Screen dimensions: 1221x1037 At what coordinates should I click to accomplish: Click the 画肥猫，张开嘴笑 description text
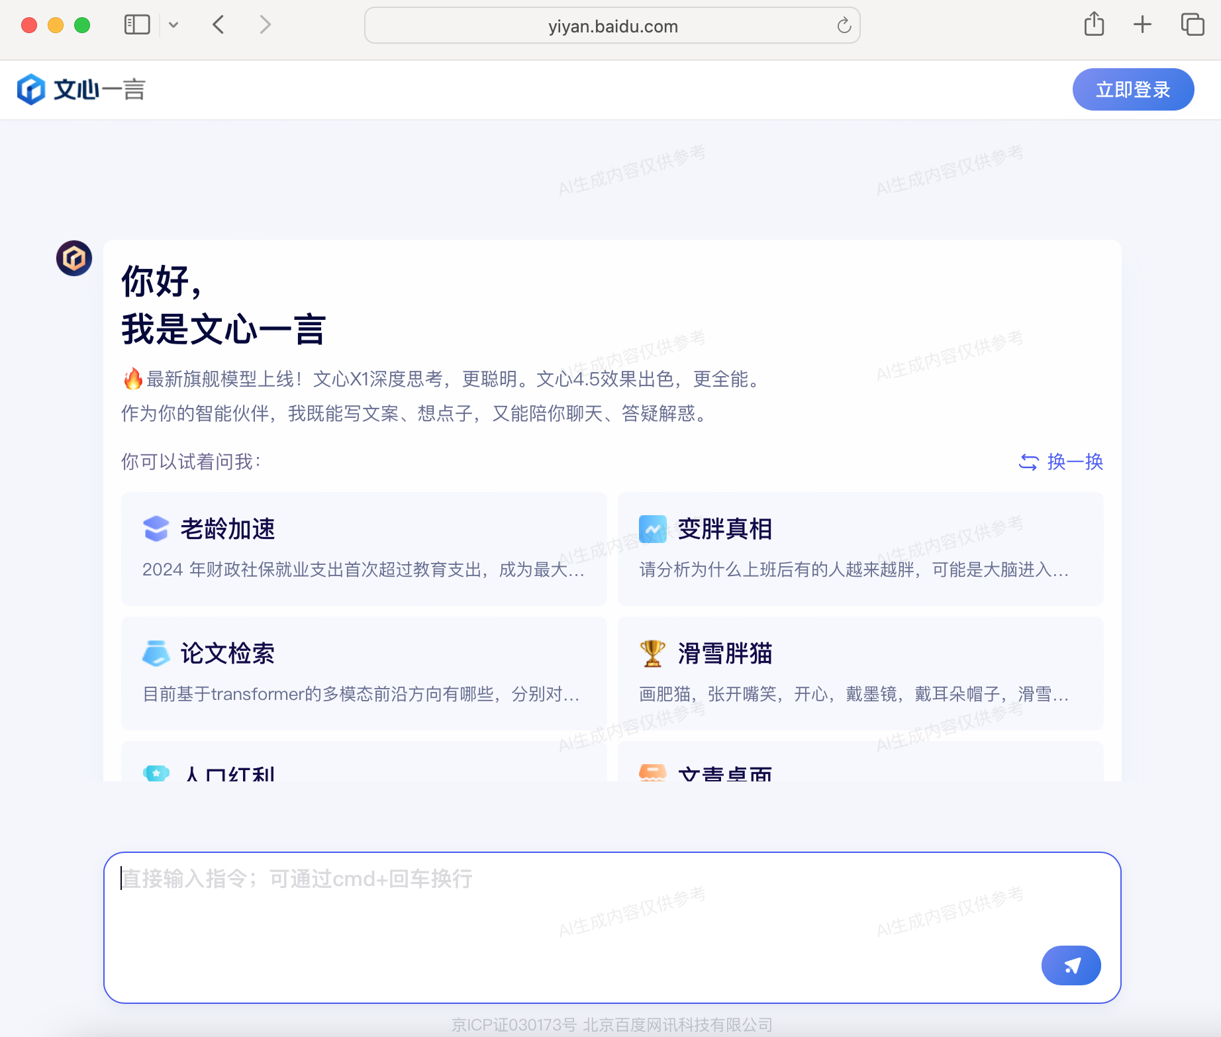tap(854, 694)
